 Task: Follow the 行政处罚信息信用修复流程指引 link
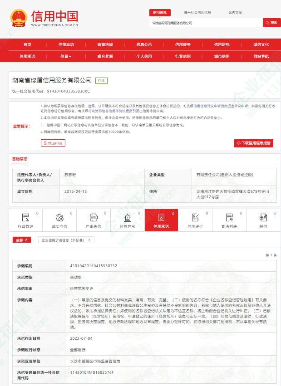[112, 111]
